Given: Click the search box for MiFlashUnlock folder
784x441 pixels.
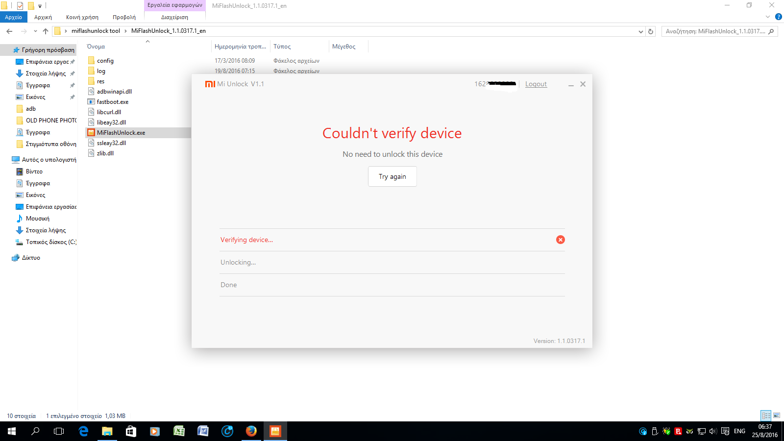Looking at the screenshot, I should coord(715,31).
